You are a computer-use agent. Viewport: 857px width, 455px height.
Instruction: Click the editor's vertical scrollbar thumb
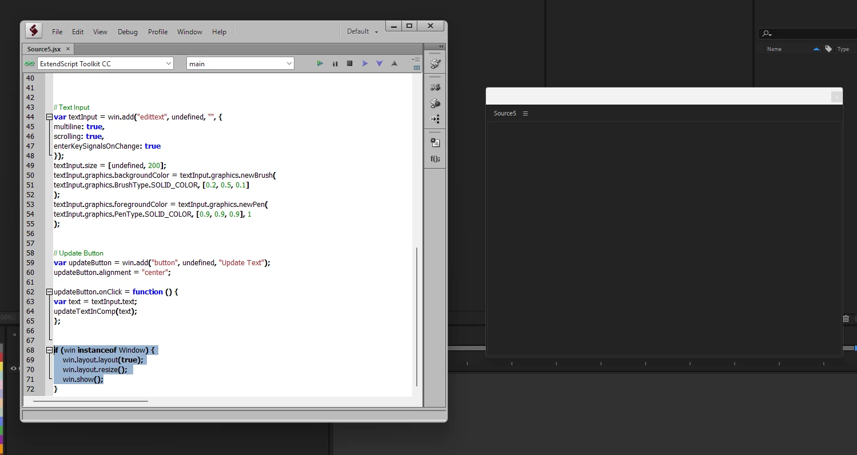pyautogui.click(x=417, y=317)
